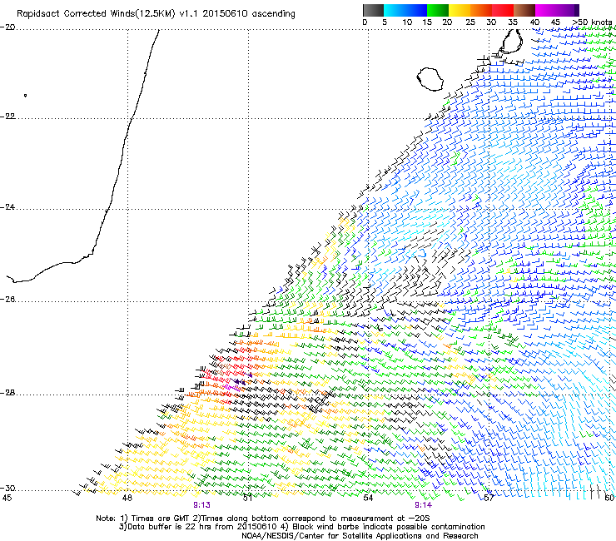Click the '25' value on the legend scale
This screenshot has height=541, width=616.
tap(469, 22)
